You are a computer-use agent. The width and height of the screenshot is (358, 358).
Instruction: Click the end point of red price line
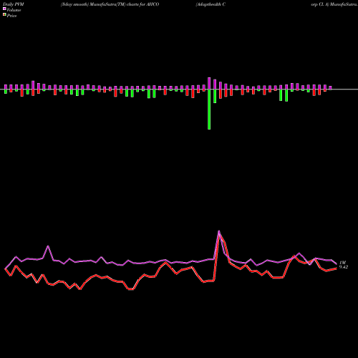pyautogui.click(x=337, y=268)
